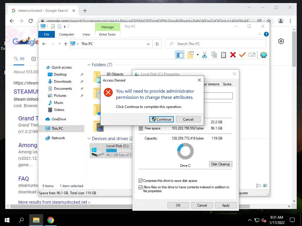Click OK in Local Disk Properties
Image resolution: width=302 pixels, height=226 pixels.
(x=178, y=205)
